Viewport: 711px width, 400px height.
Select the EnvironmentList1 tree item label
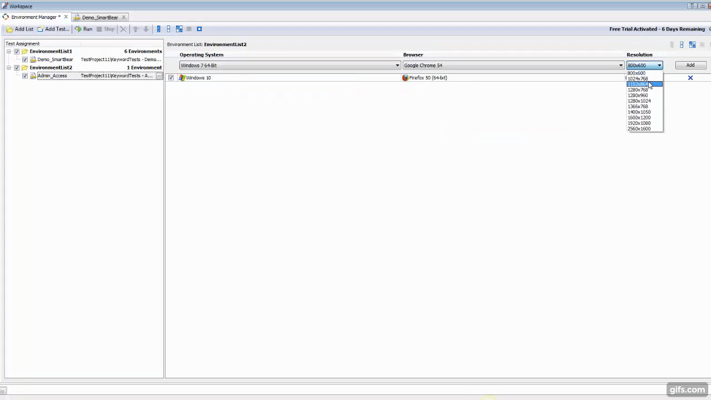51,52
